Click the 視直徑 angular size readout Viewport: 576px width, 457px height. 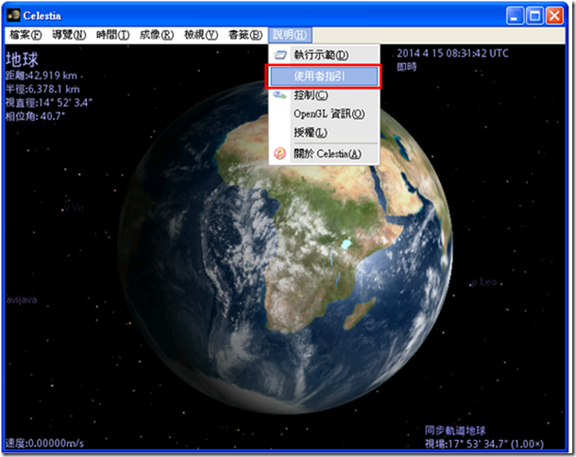point(49,103)
